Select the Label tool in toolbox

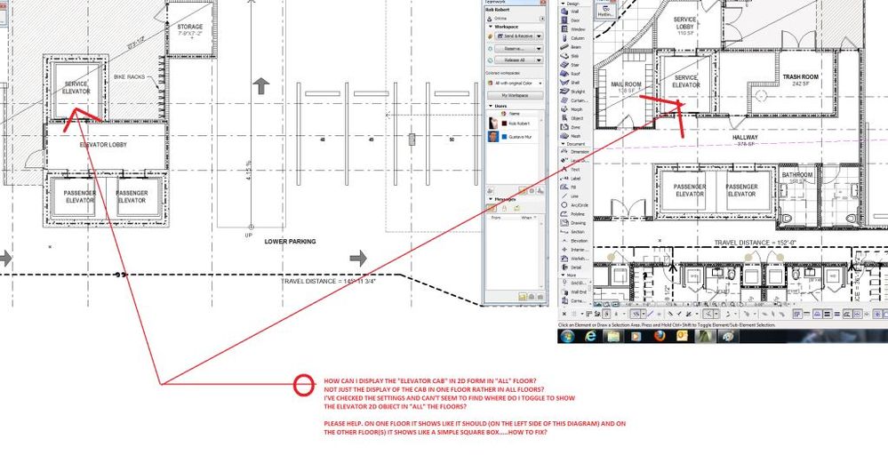571,179
